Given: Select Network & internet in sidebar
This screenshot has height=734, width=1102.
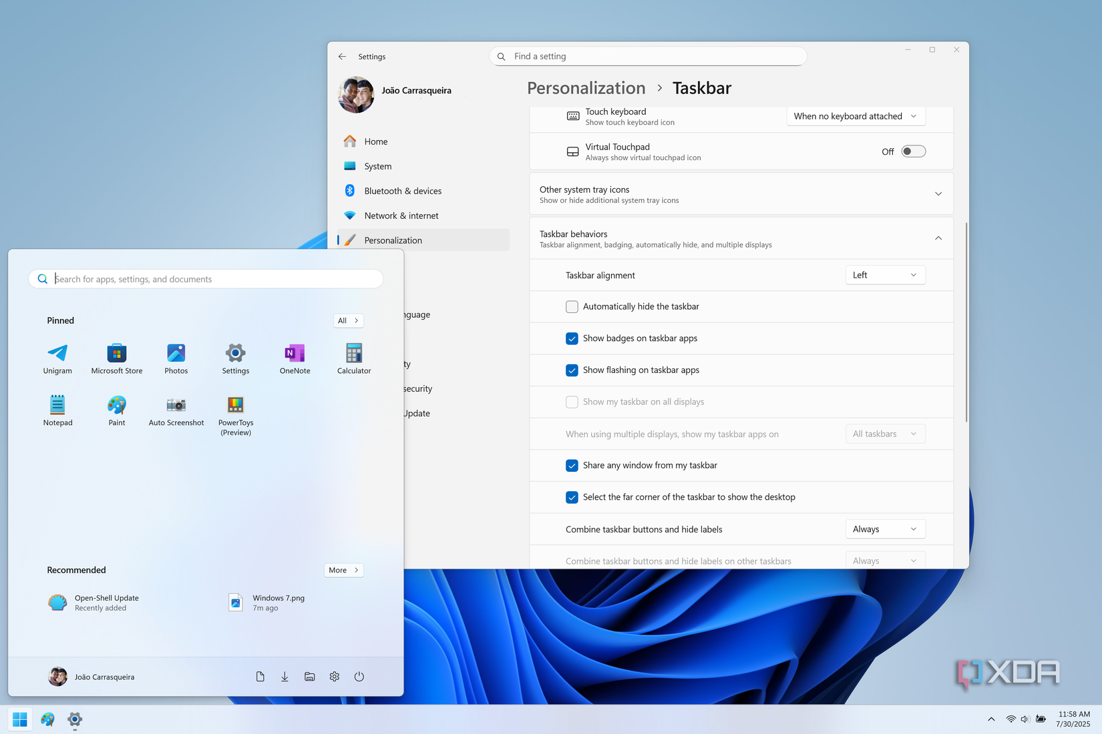Looking at the screenshot, I should [401, 215].
